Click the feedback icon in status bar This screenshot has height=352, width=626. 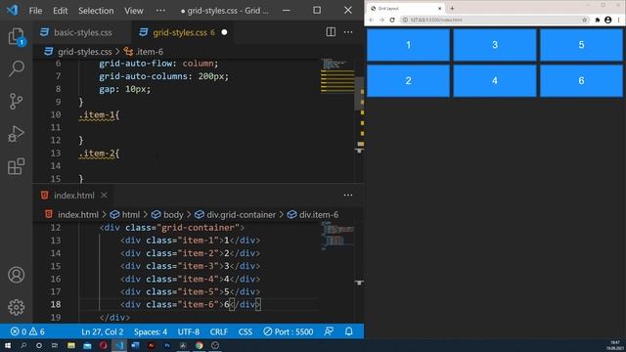coord(329,331)
